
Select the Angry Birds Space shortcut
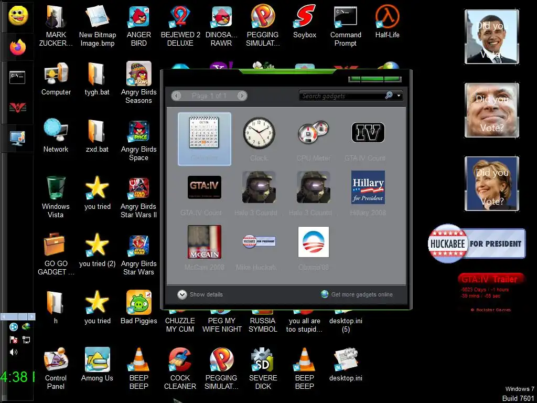[138, 140]
